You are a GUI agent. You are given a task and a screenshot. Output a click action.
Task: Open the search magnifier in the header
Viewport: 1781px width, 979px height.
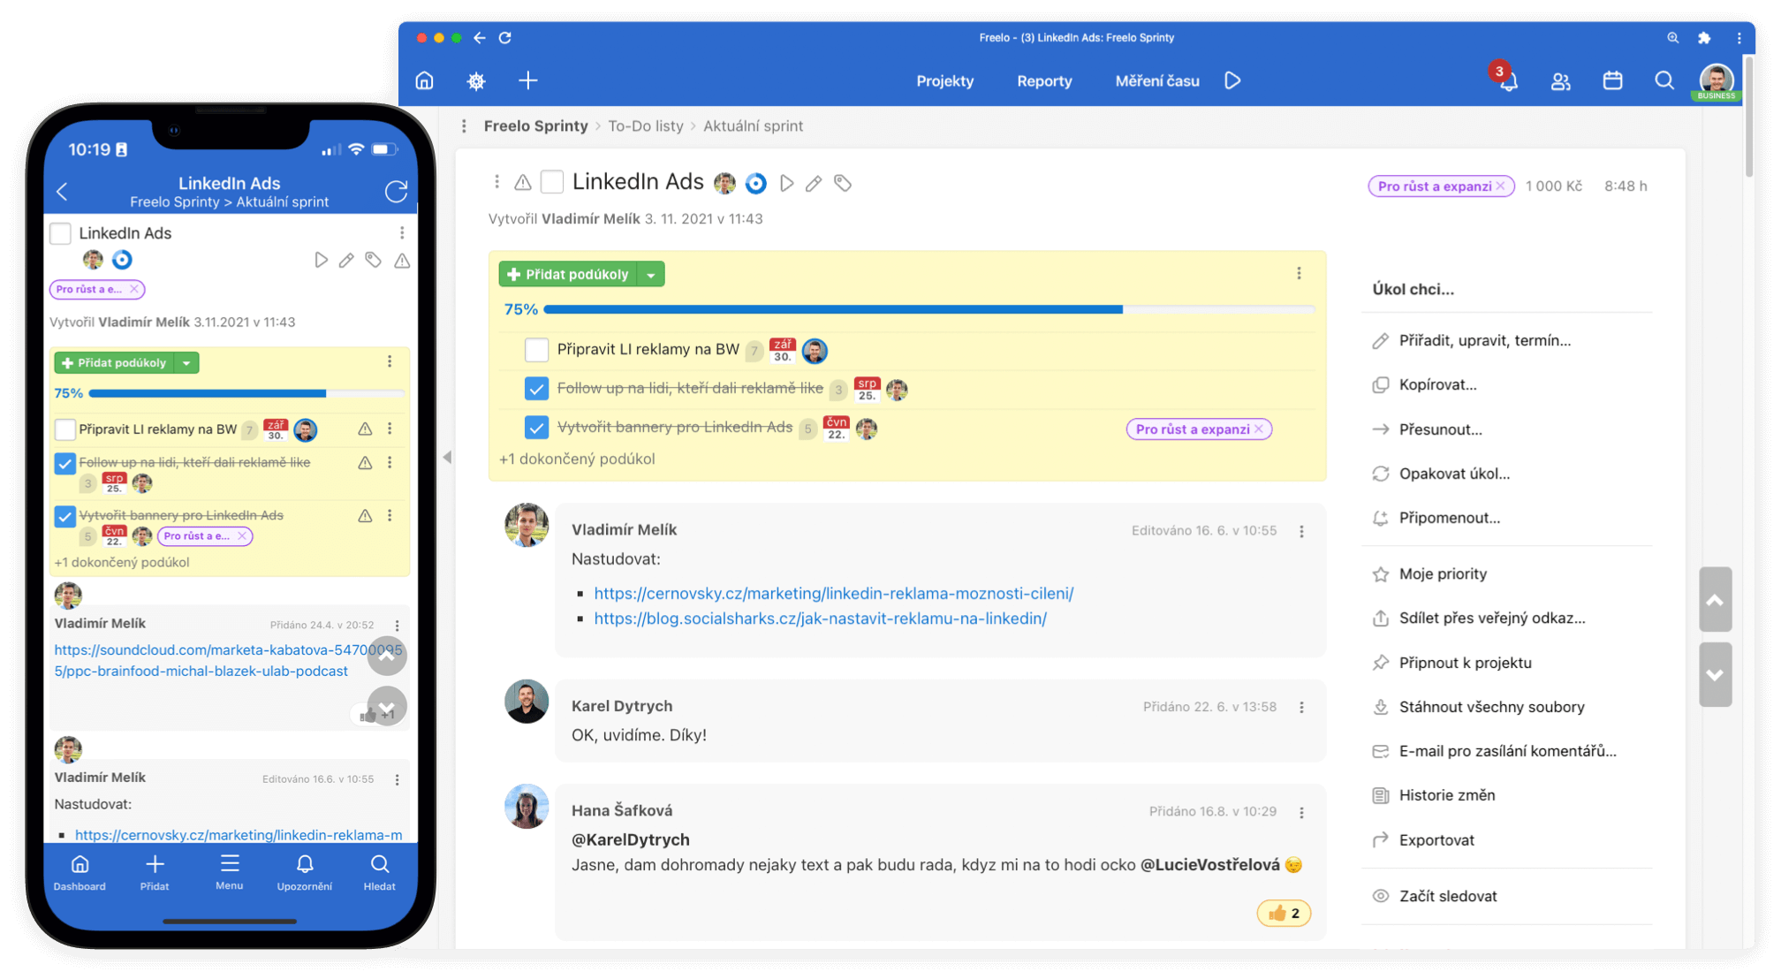(x=1664, y=80)
